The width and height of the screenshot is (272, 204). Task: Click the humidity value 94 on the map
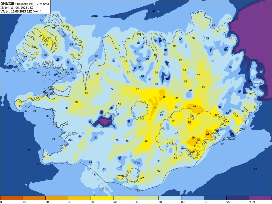click(226, 50)
